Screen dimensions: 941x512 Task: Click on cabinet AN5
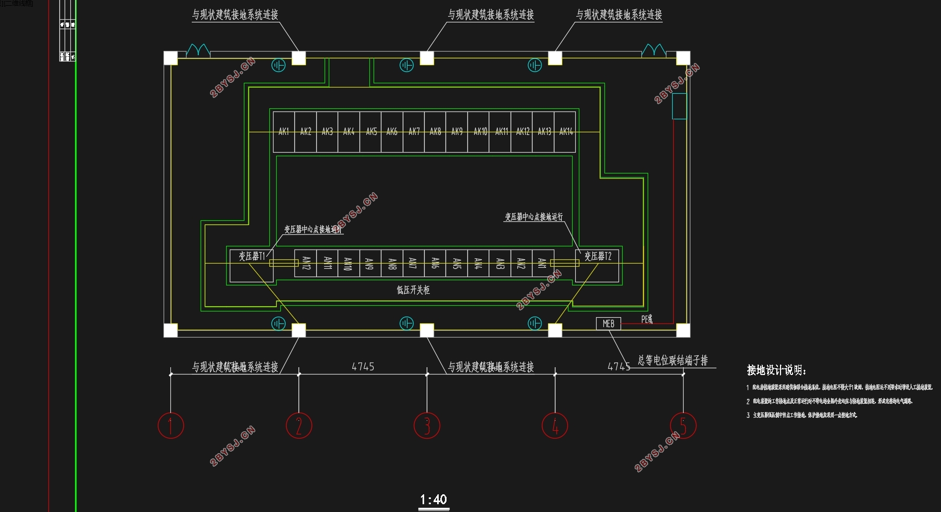pyautogui.click(x=456, y=264)
